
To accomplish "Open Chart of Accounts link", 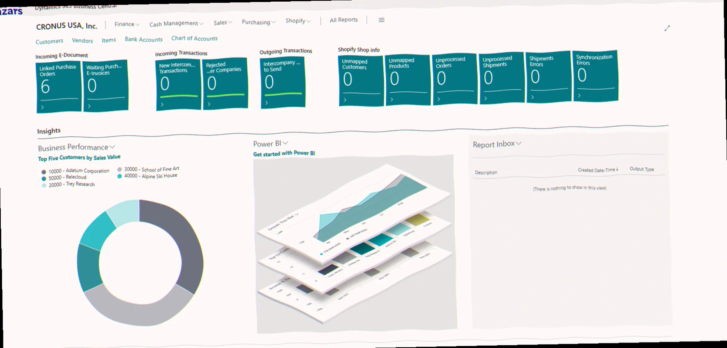I will click(194, 38).
